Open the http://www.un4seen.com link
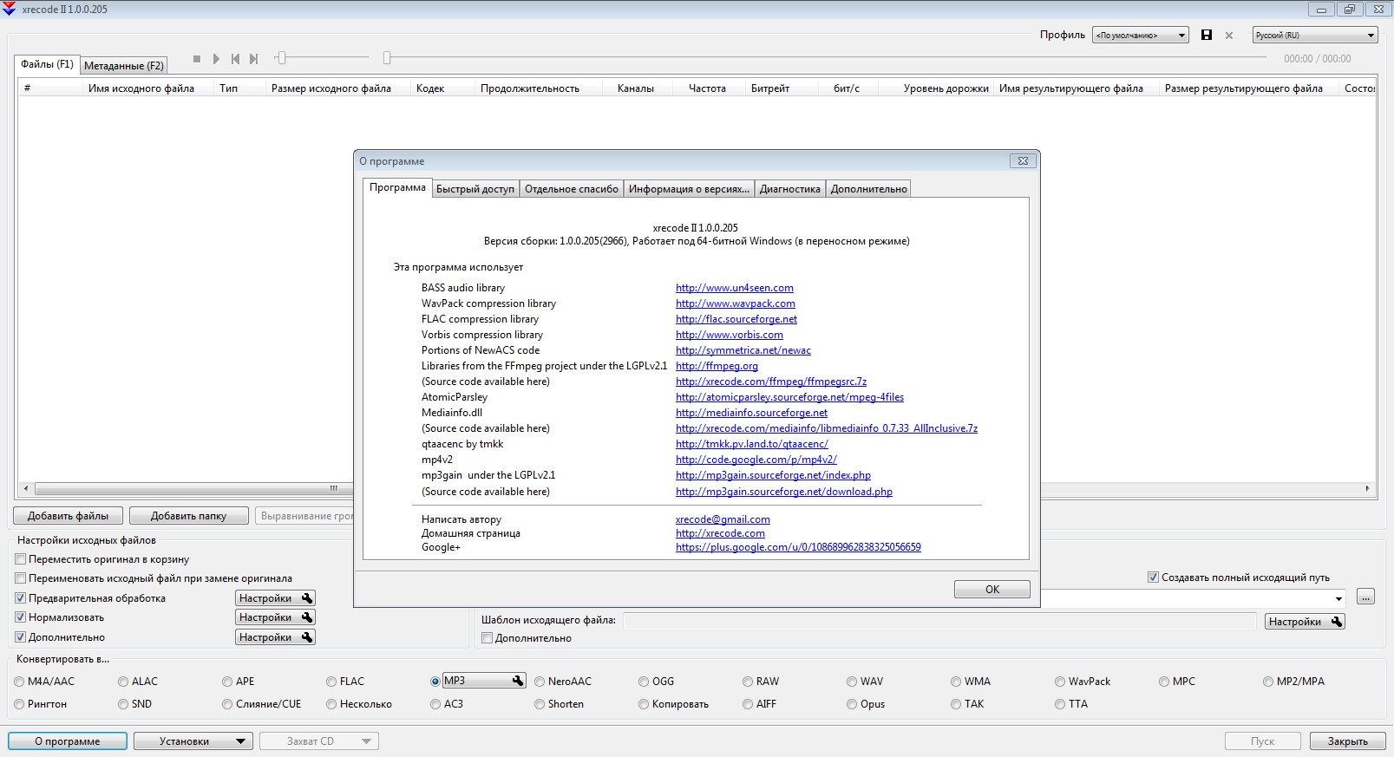The height and width of the screenshot is (757, 1394). coord(735,288)
